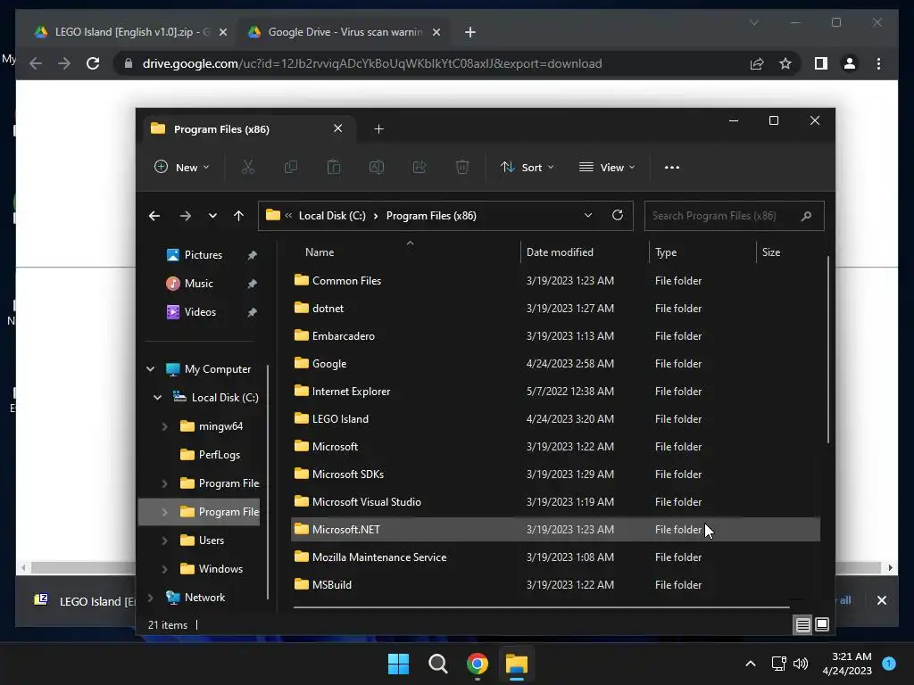Bookmark this page with the star icon

785,63
